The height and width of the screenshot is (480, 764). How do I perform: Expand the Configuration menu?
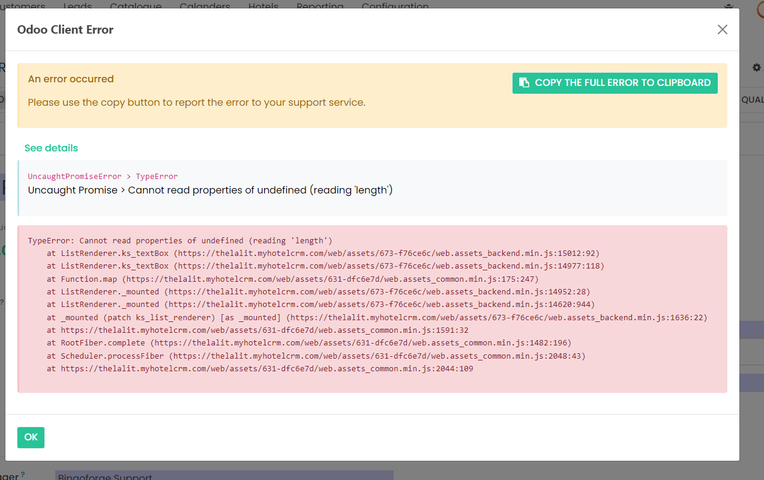pyautogui.click(x=395, y=4)
